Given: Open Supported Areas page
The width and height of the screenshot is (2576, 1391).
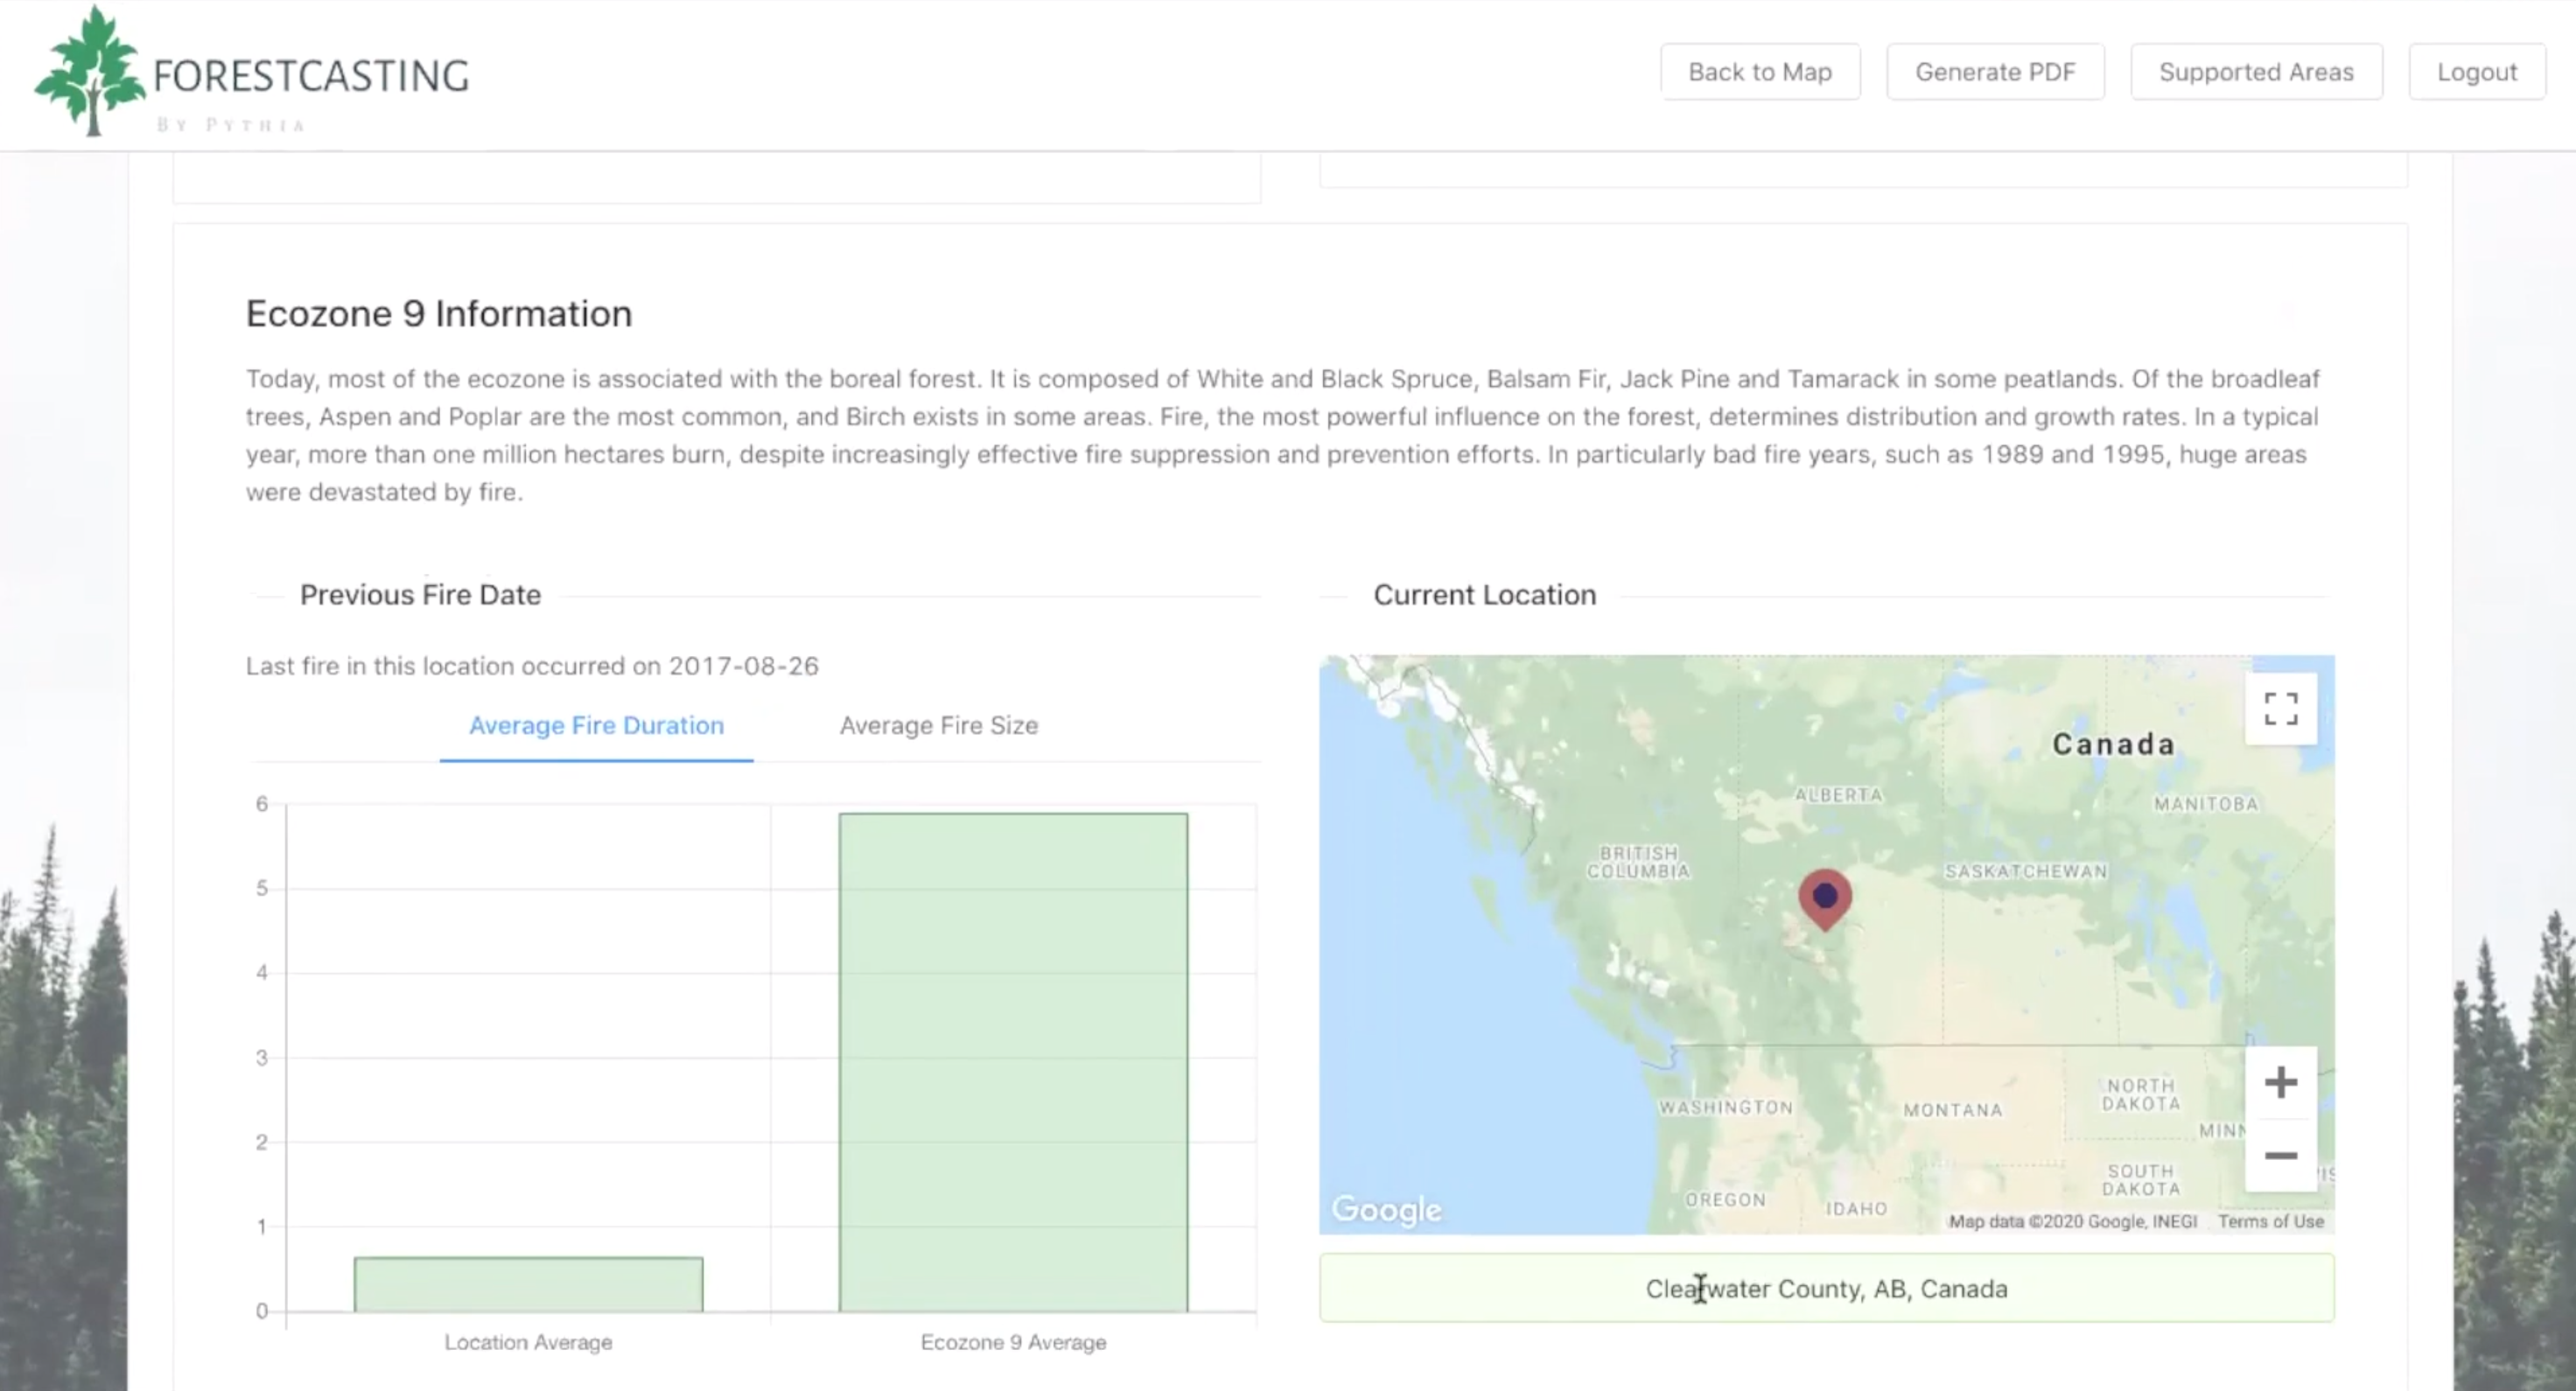Looking at the screenshot, I should (2255, 72).
